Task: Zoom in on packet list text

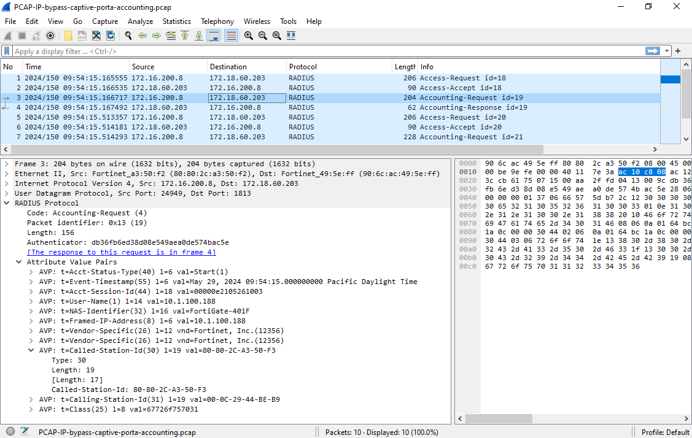Action: (x=248, y=36)
